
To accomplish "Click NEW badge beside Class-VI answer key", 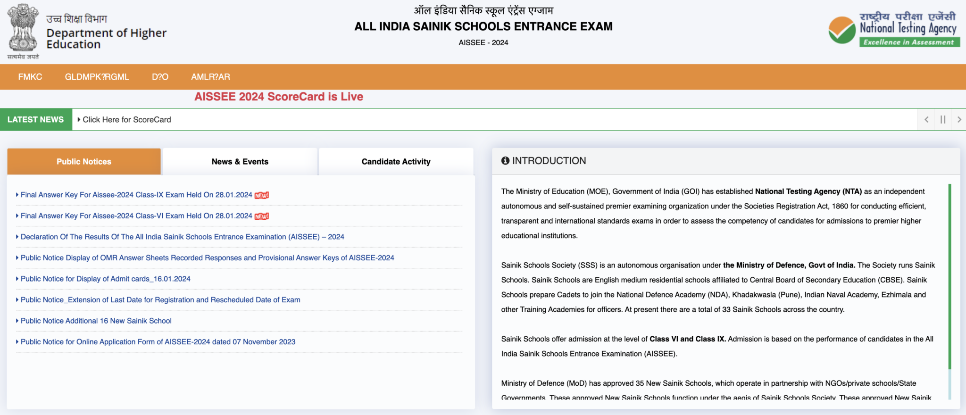I will [x=262, y=216].
